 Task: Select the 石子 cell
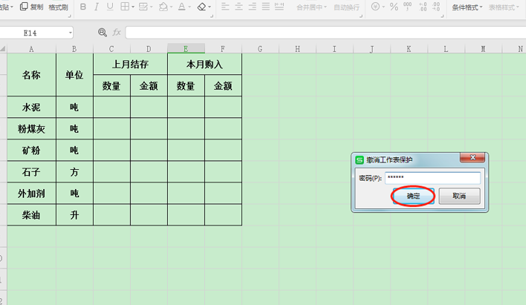(32, 172)
